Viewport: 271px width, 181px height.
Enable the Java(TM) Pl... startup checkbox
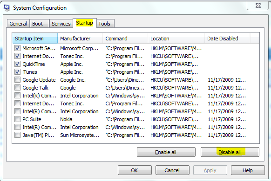(17, 135)
